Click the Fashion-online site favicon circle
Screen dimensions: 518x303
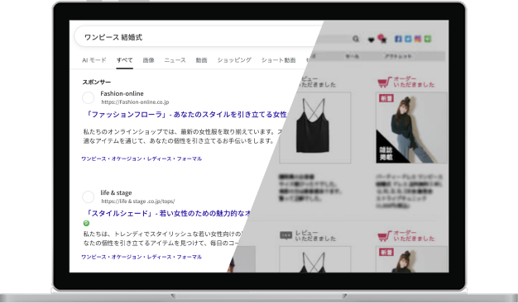tap(89, 97)
